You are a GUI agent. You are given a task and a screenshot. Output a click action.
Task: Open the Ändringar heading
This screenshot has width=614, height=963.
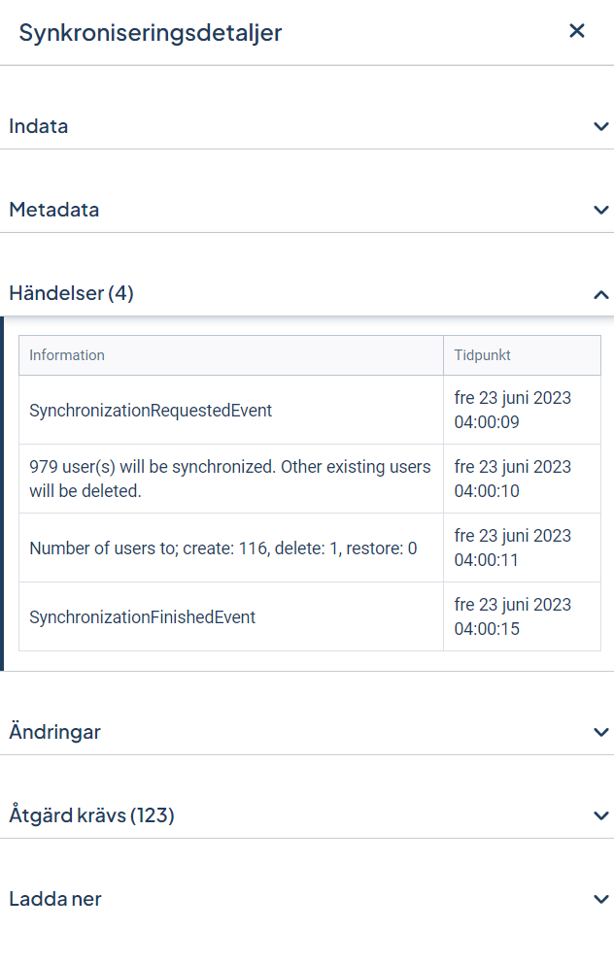54,731
